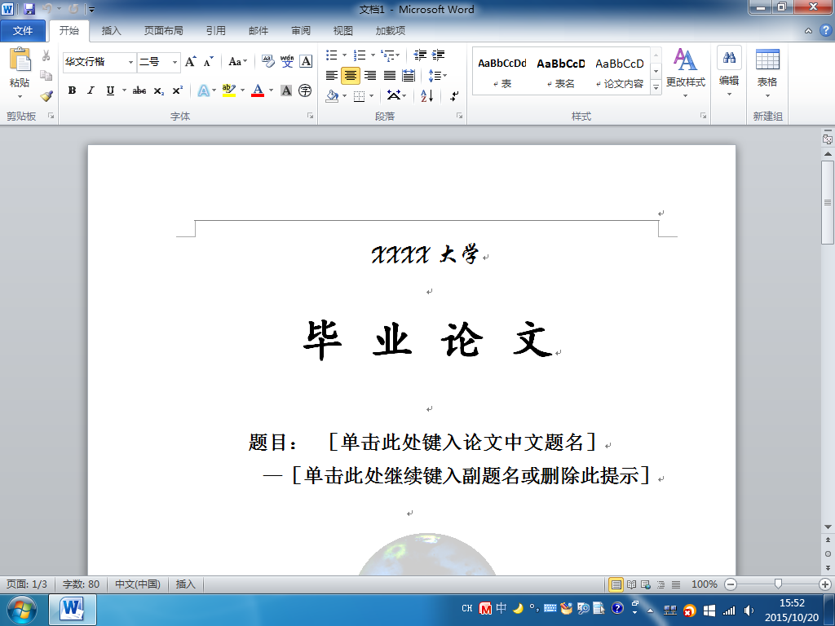The width and height of the screenshot is (835, 626).
Task: Click the Increase Indent icon
Action: (438, 55)
